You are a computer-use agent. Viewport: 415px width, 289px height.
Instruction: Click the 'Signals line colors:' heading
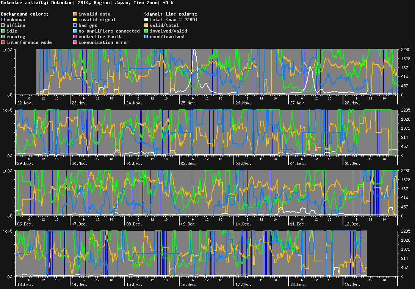tap(171, 14)
